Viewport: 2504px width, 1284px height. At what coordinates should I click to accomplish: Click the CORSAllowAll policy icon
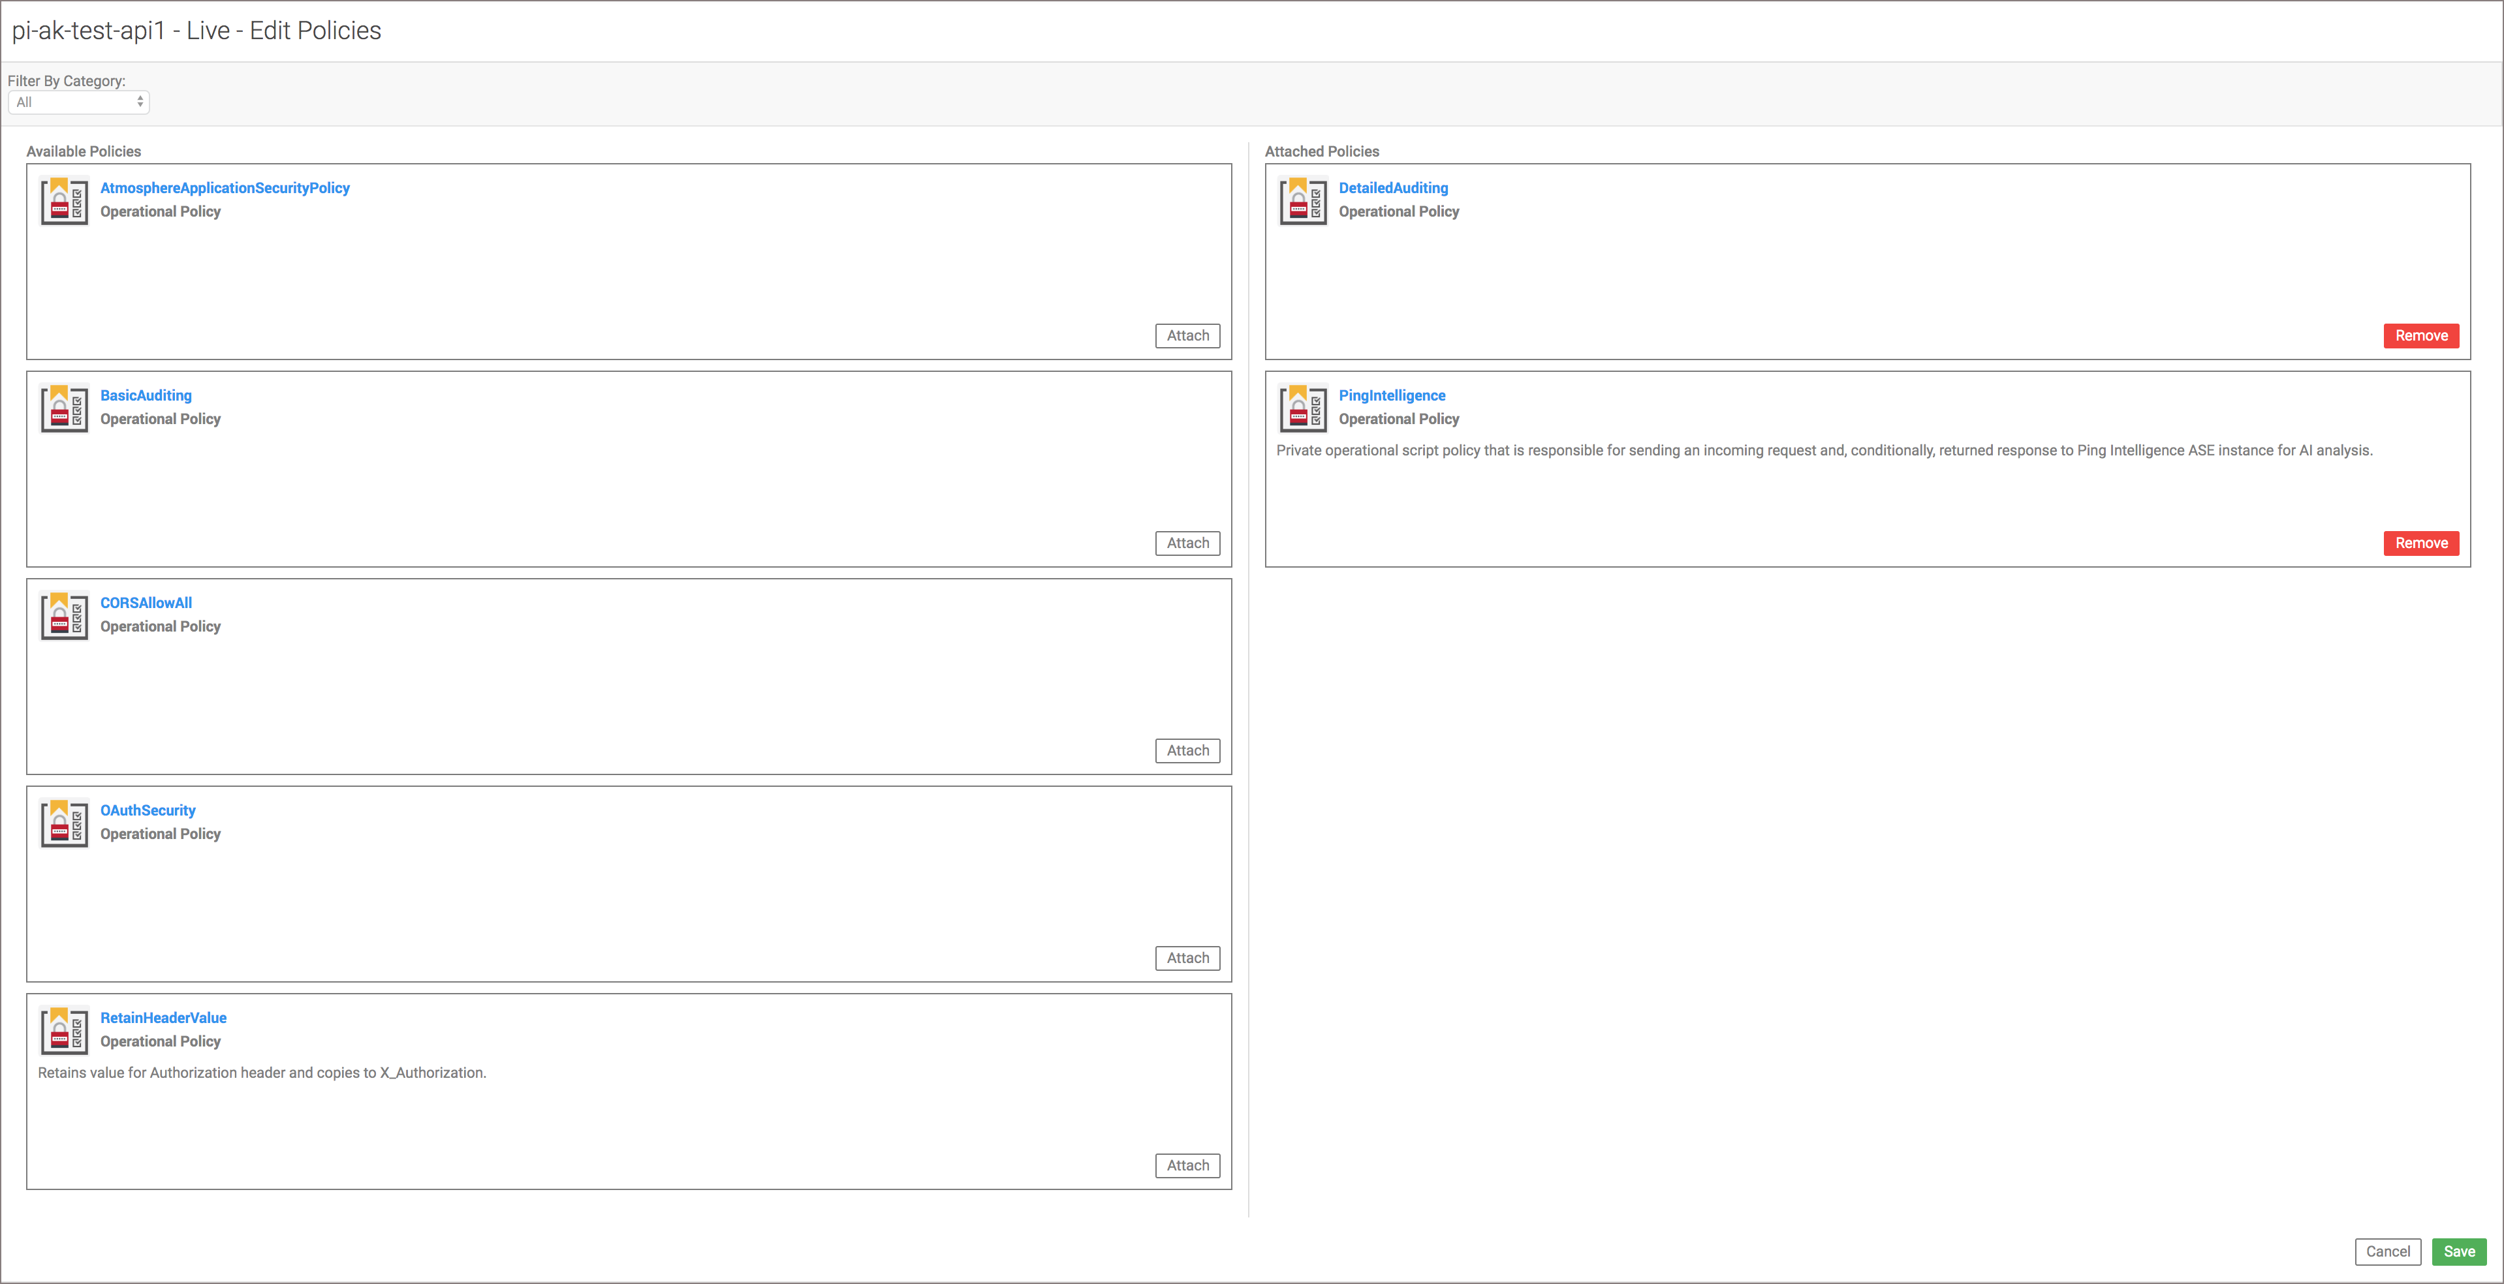click(64, 616)
